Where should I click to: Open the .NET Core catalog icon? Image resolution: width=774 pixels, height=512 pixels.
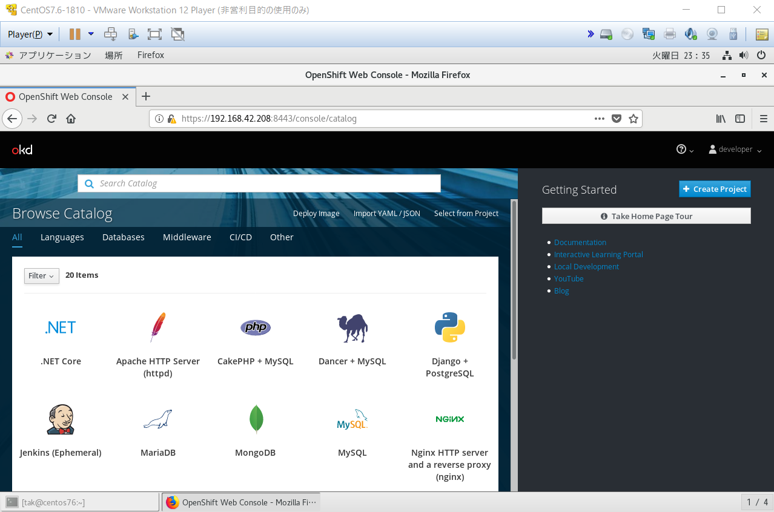point(61,327)
